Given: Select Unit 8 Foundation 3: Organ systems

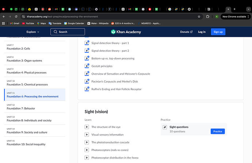Looking at the screenshot, I should [35, 59].
